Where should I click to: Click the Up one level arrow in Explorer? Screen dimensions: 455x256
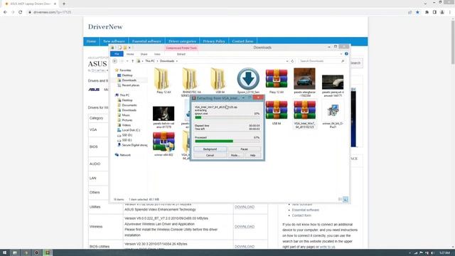coord(133,61)
